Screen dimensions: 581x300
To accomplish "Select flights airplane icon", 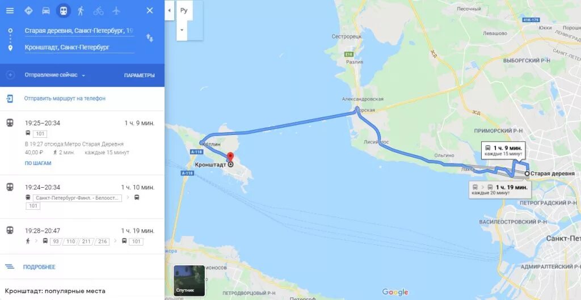I will coord(116,11).
